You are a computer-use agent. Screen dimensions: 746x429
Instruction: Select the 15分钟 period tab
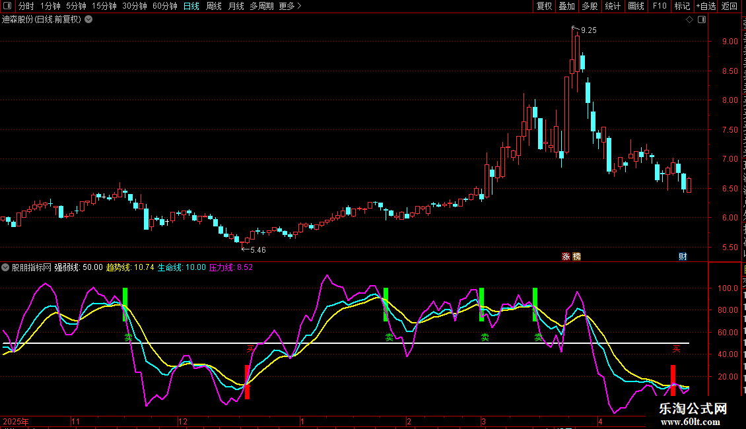click(x=104, y=6)
